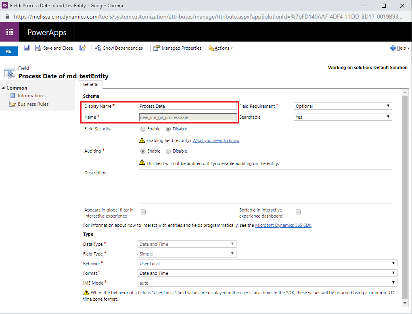
Task: Open the PowerApps app launcher waffle
Action: [x=10, y=32]
